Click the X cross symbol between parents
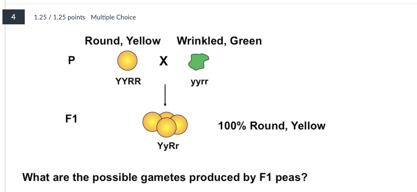This screenshot has width=417, height=192. tap(163, 62)
